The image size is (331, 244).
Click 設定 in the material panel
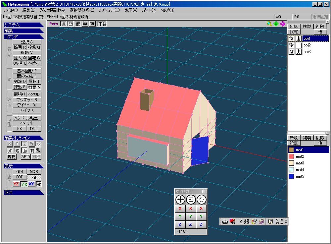(293, 143)
